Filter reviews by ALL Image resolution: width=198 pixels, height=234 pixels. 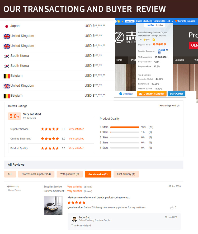coord(10,174)
